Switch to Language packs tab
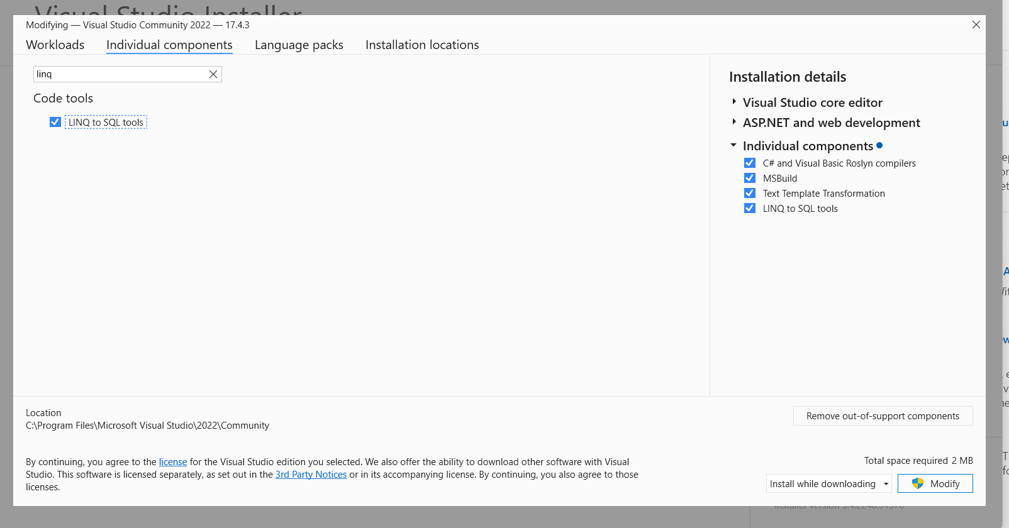 click(299, 45)
